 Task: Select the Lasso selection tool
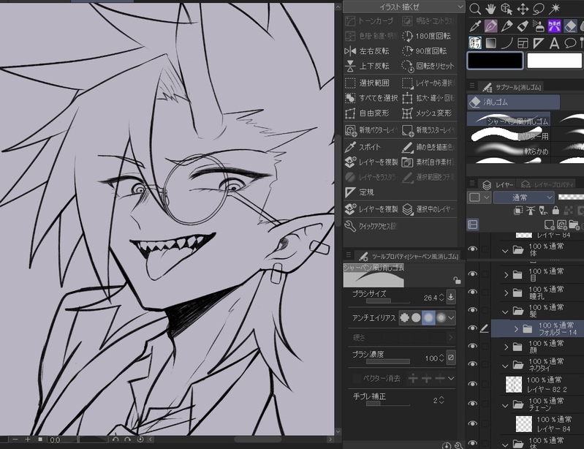(x=539, y=9)
